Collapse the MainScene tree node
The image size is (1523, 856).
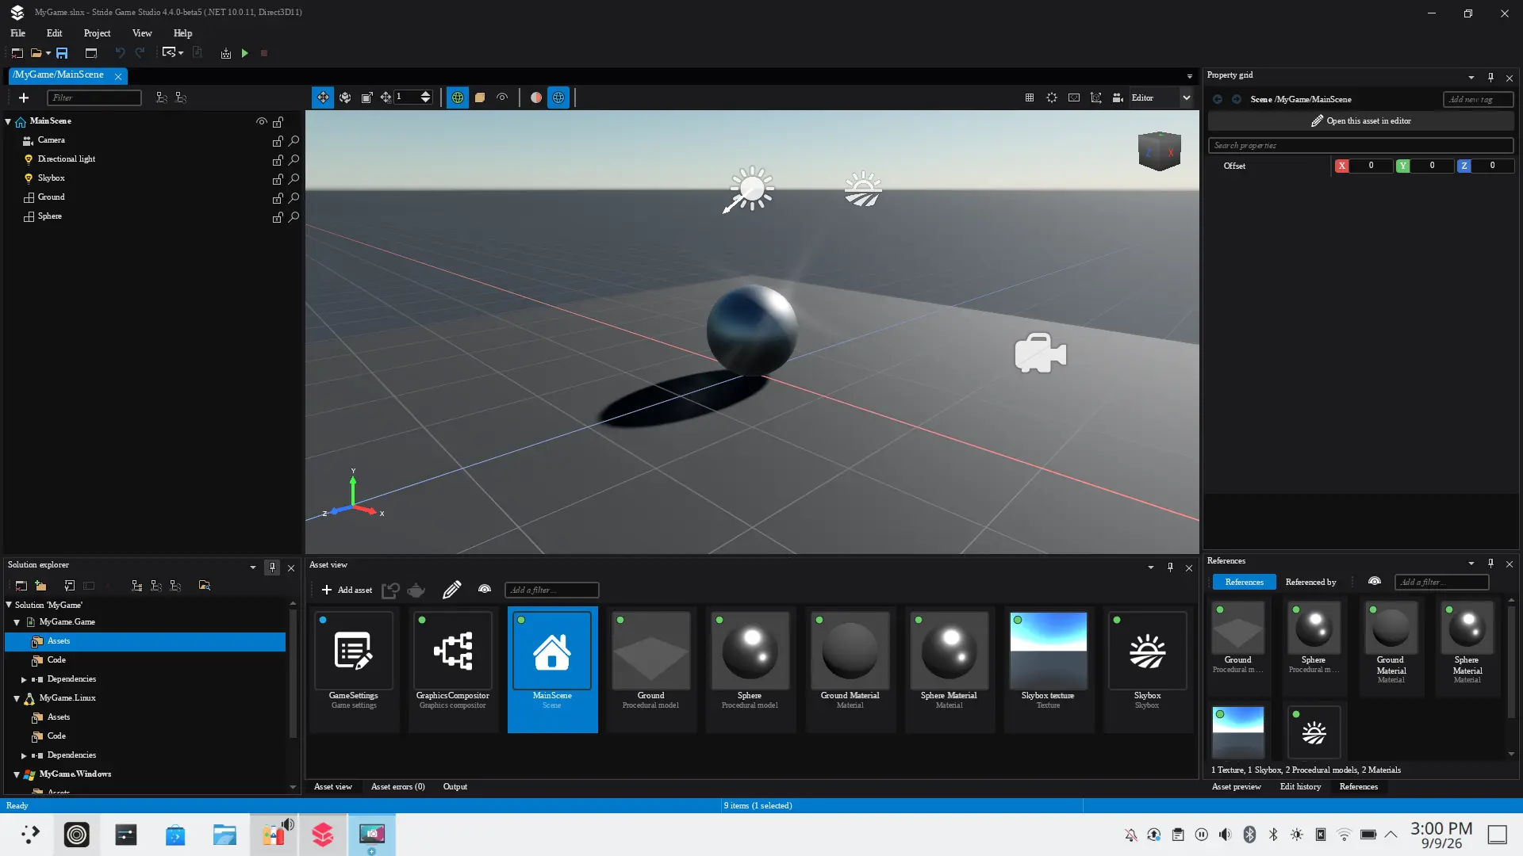point(8,121)
